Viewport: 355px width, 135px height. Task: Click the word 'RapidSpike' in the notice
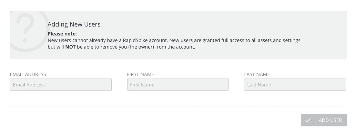[x=135, y=41]
